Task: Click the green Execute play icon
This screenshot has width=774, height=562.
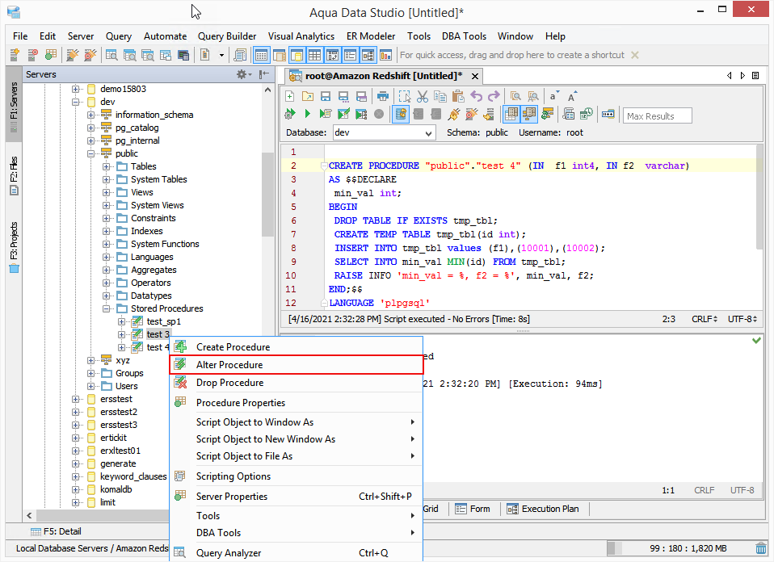Action: pyautogui.click(x=308, y=114)
